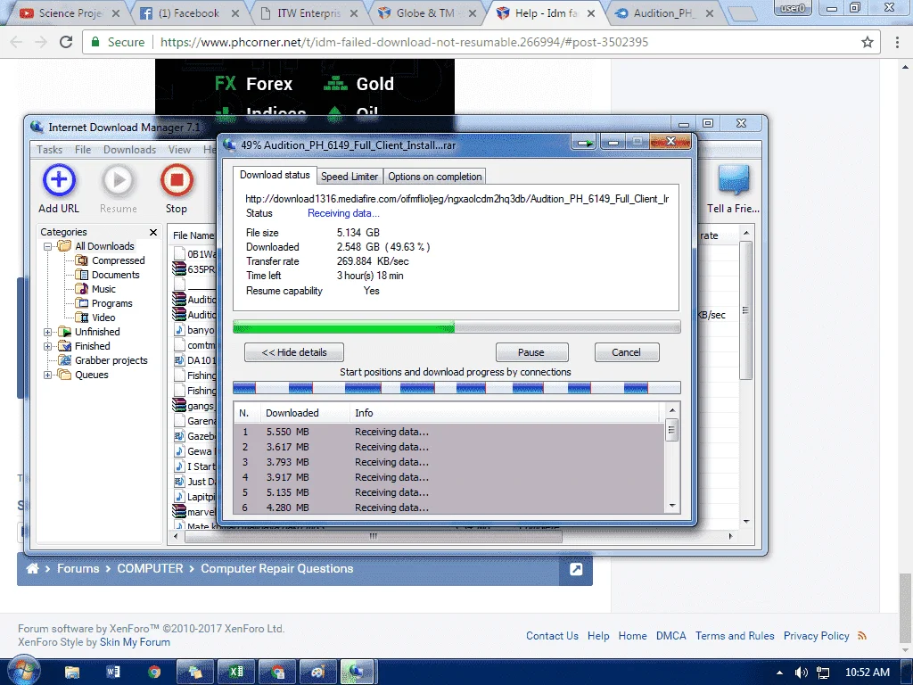Select the marvel file row in IDM list

pyautogui.click(x=193, y=512)
